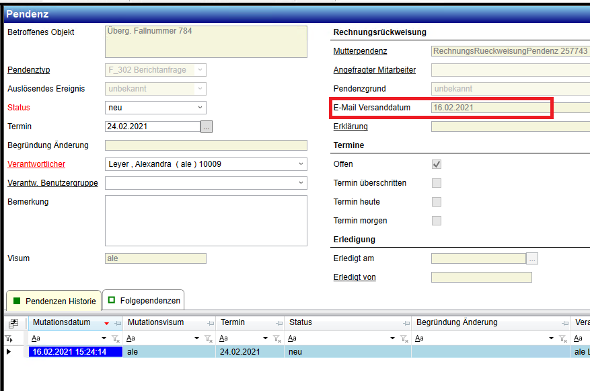
Task: Click the filter row funnel icon
Action: coord(9,339)
